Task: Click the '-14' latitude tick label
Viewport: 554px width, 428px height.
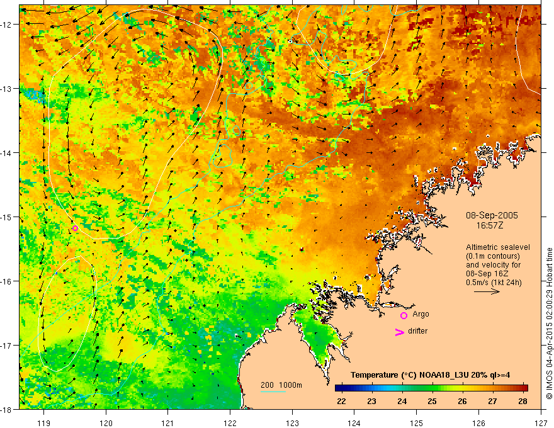Action: 8,153
